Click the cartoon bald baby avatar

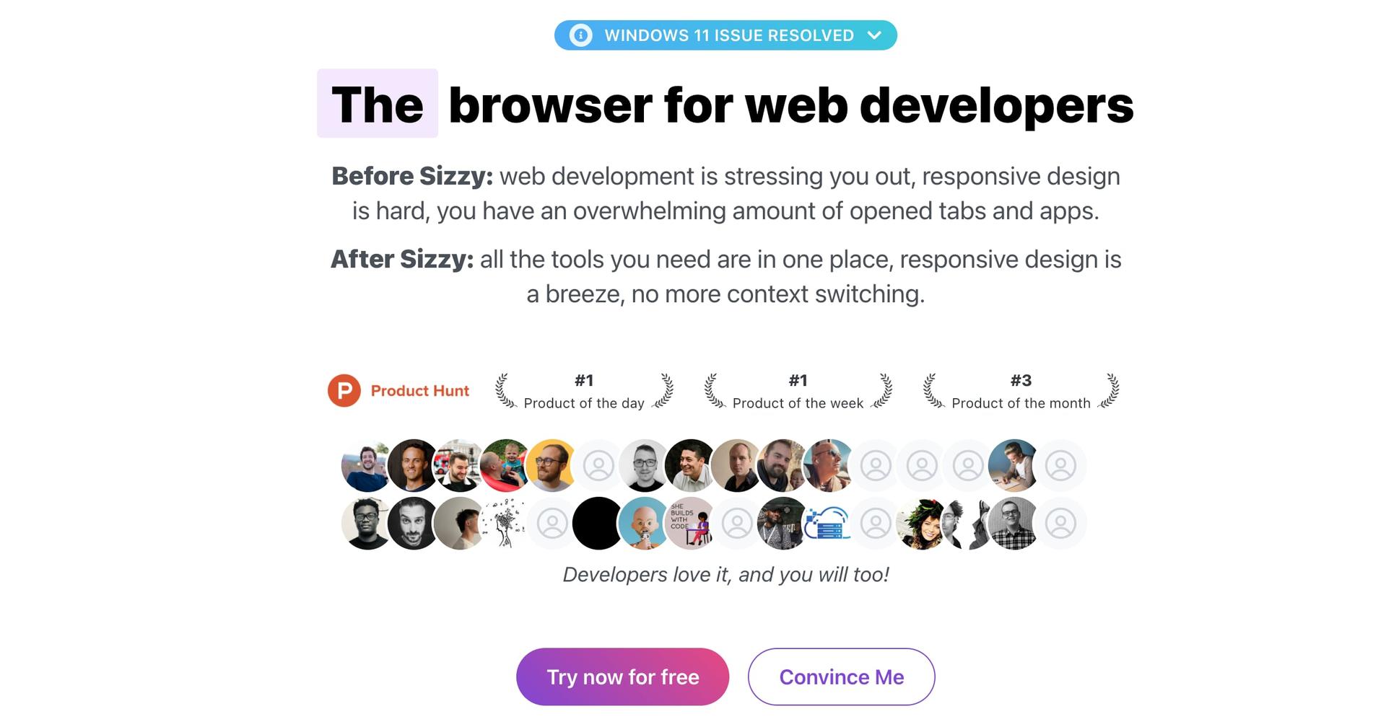pyautogui.click(x=645, y=524)
